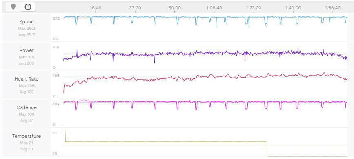Click the 1:23:20 time axis marker
The width and height of the screenshot is (354, 159).
click(254, 8)
